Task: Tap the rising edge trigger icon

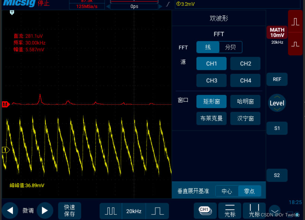Action: (168, 4)
